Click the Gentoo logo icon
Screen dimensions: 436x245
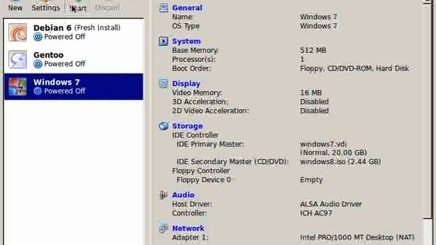click(x=17, y=59)
